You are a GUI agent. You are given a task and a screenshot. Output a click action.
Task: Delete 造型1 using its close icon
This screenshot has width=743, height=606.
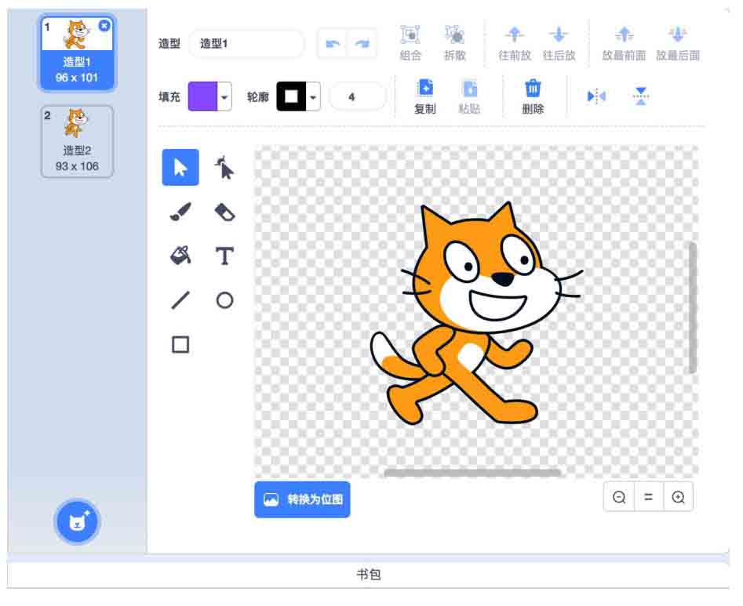pos(104,26)
